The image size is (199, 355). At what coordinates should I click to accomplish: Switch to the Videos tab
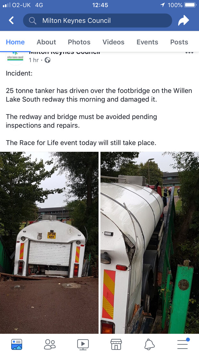click(x=113, y=42)
